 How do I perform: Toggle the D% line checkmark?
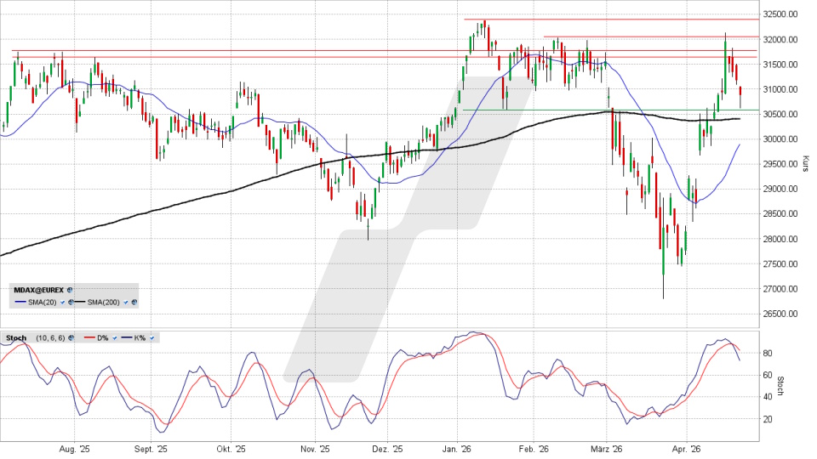(x=115, y=337)
